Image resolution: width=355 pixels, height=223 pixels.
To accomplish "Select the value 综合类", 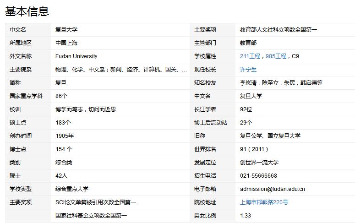I will tap(64, 162).
